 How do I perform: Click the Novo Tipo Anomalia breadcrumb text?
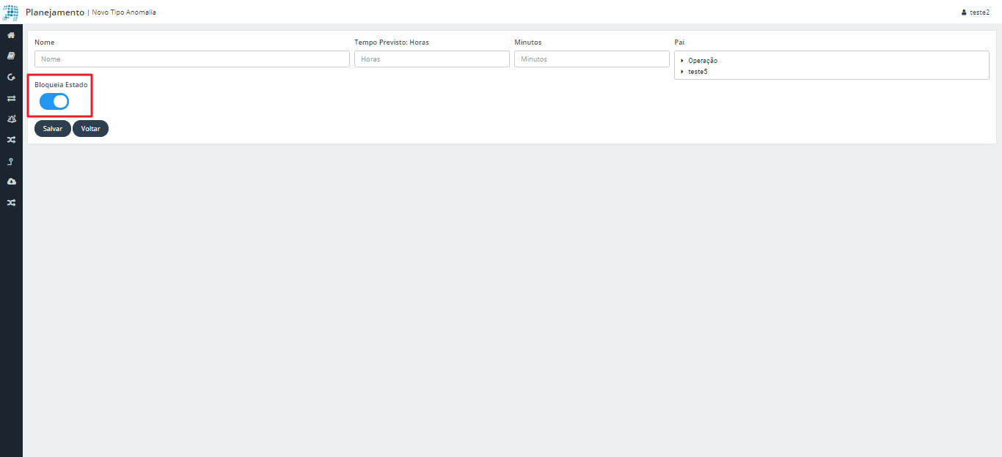point(124,12)
